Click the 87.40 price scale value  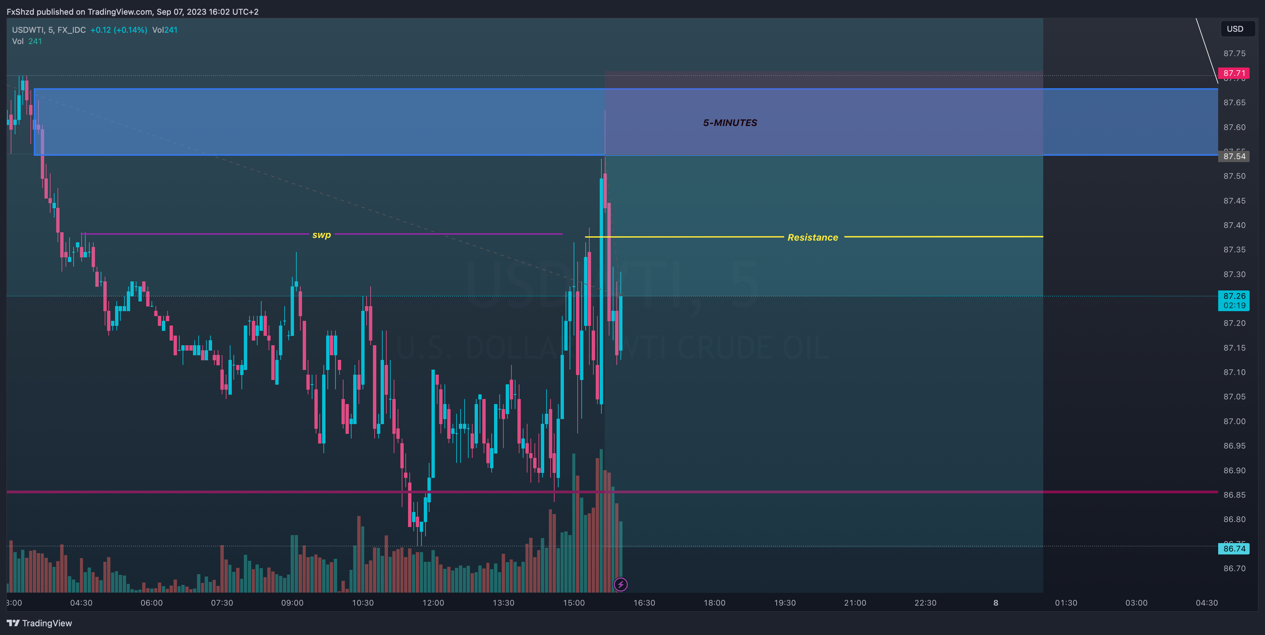point(1234,225)
